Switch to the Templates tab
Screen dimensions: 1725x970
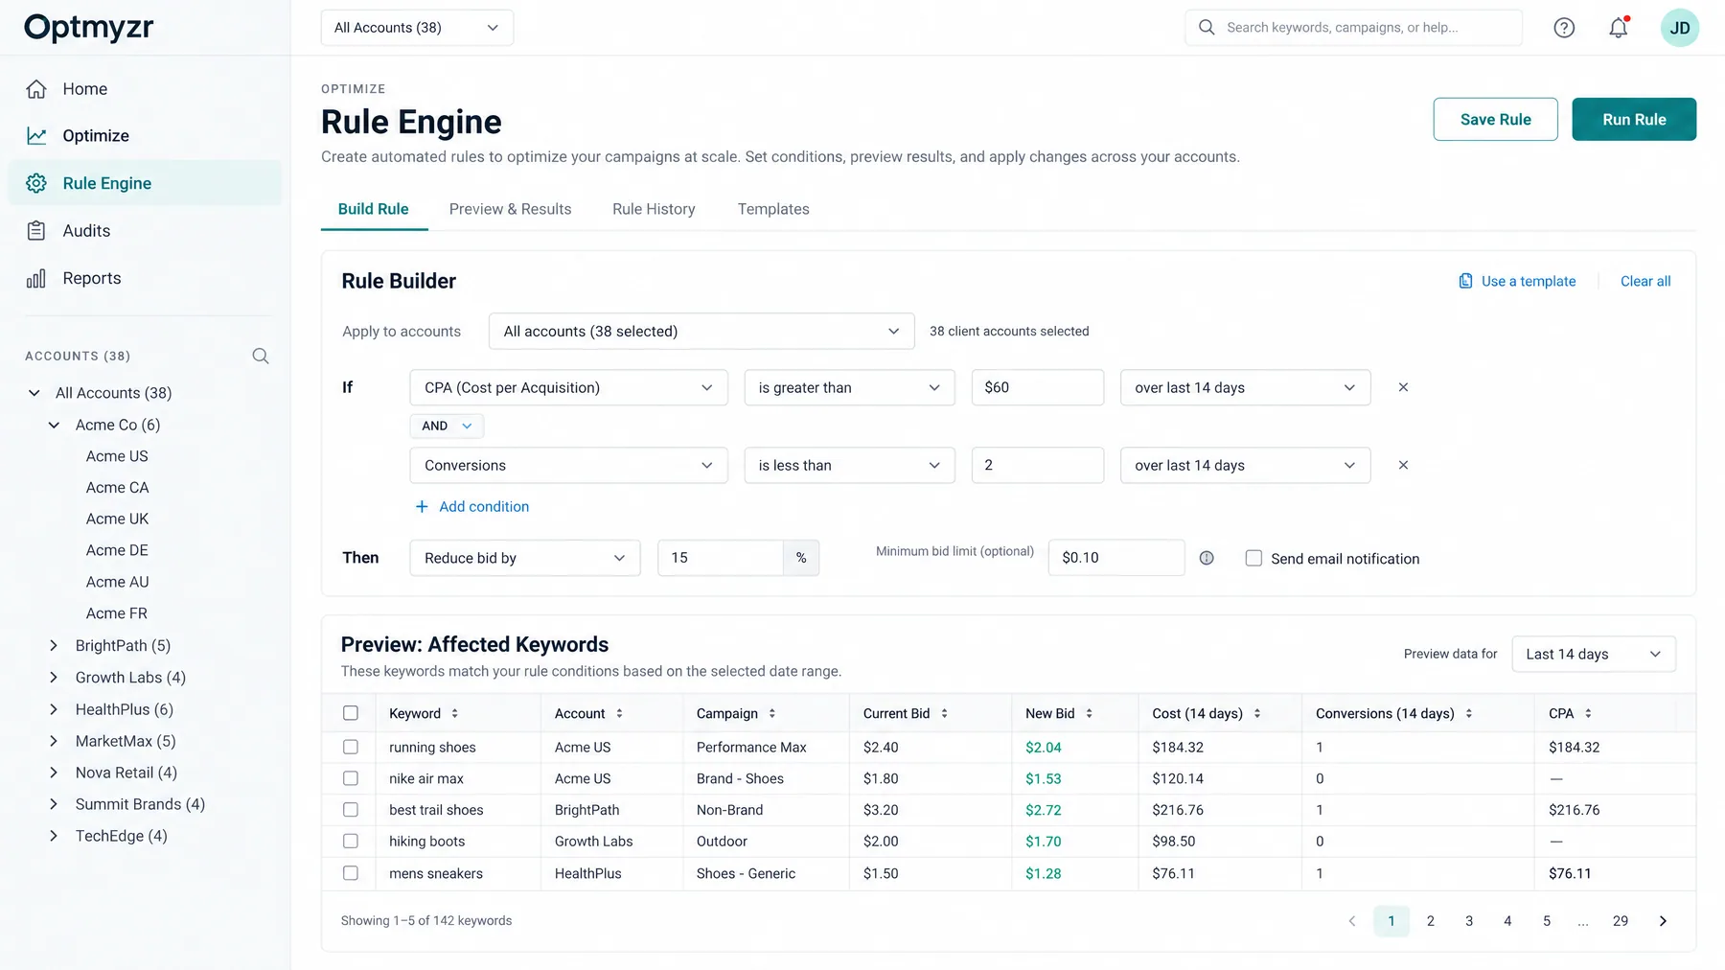point(773,209)
